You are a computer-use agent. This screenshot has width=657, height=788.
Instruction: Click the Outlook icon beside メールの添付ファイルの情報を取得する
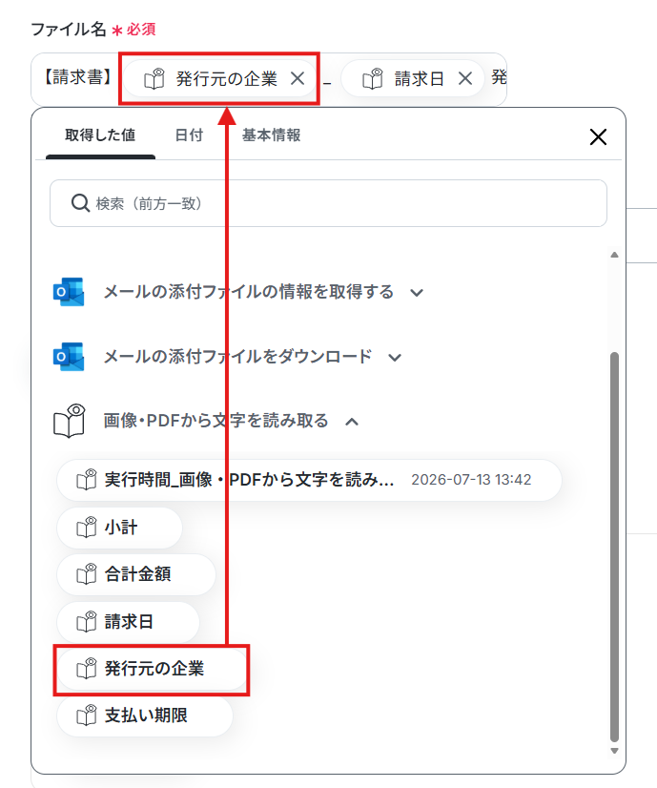pyautogui.click(x=69, y=292)
